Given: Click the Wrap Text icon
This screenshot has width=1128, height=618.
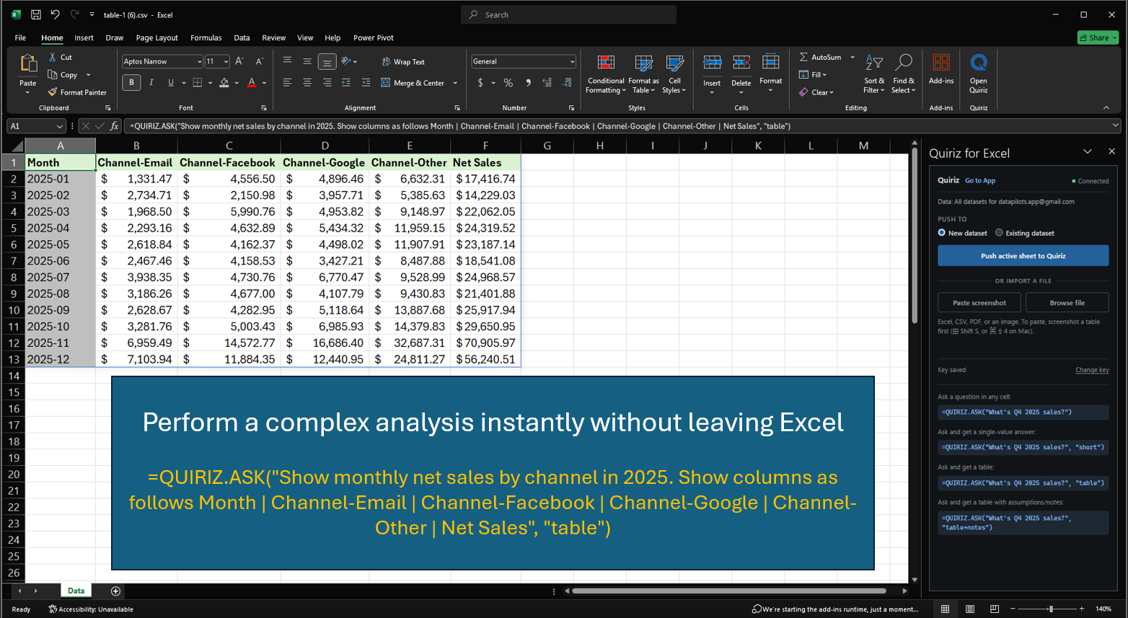Looking at the screenshot, I should pyautogui.click(x=386, y=62).
